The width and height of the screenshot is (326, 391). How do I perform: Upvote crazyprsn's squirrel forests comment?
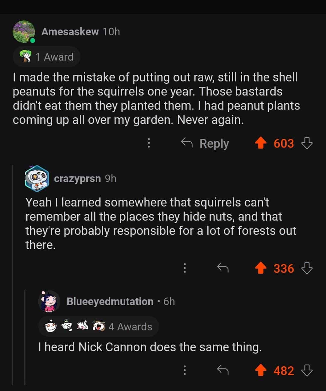coord(261,268)
